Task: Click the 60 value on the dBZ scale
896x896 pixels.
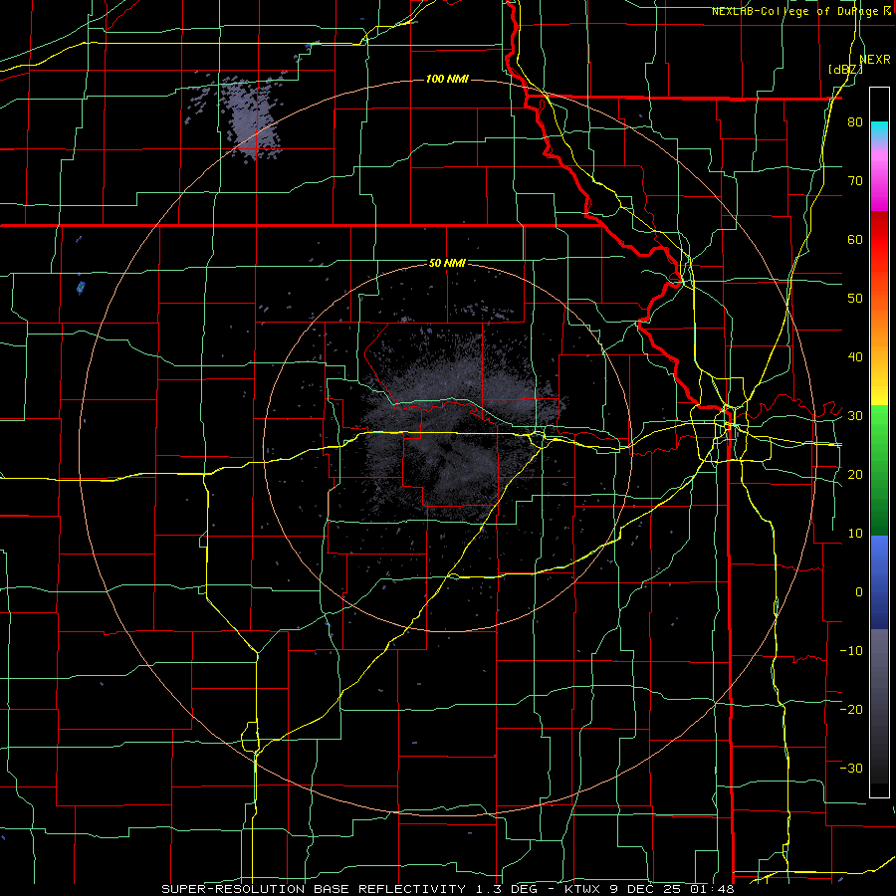Action: 855,239
